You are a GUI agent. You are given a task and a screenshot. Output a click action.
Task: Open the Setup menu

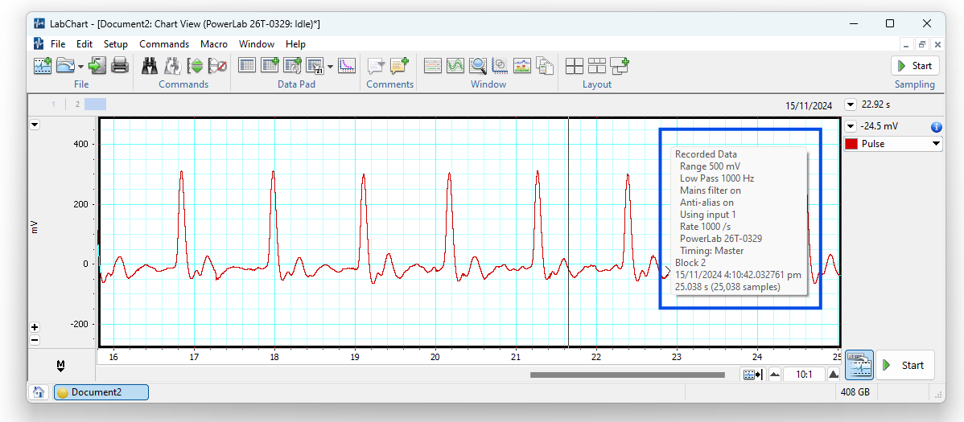[116, 44]
